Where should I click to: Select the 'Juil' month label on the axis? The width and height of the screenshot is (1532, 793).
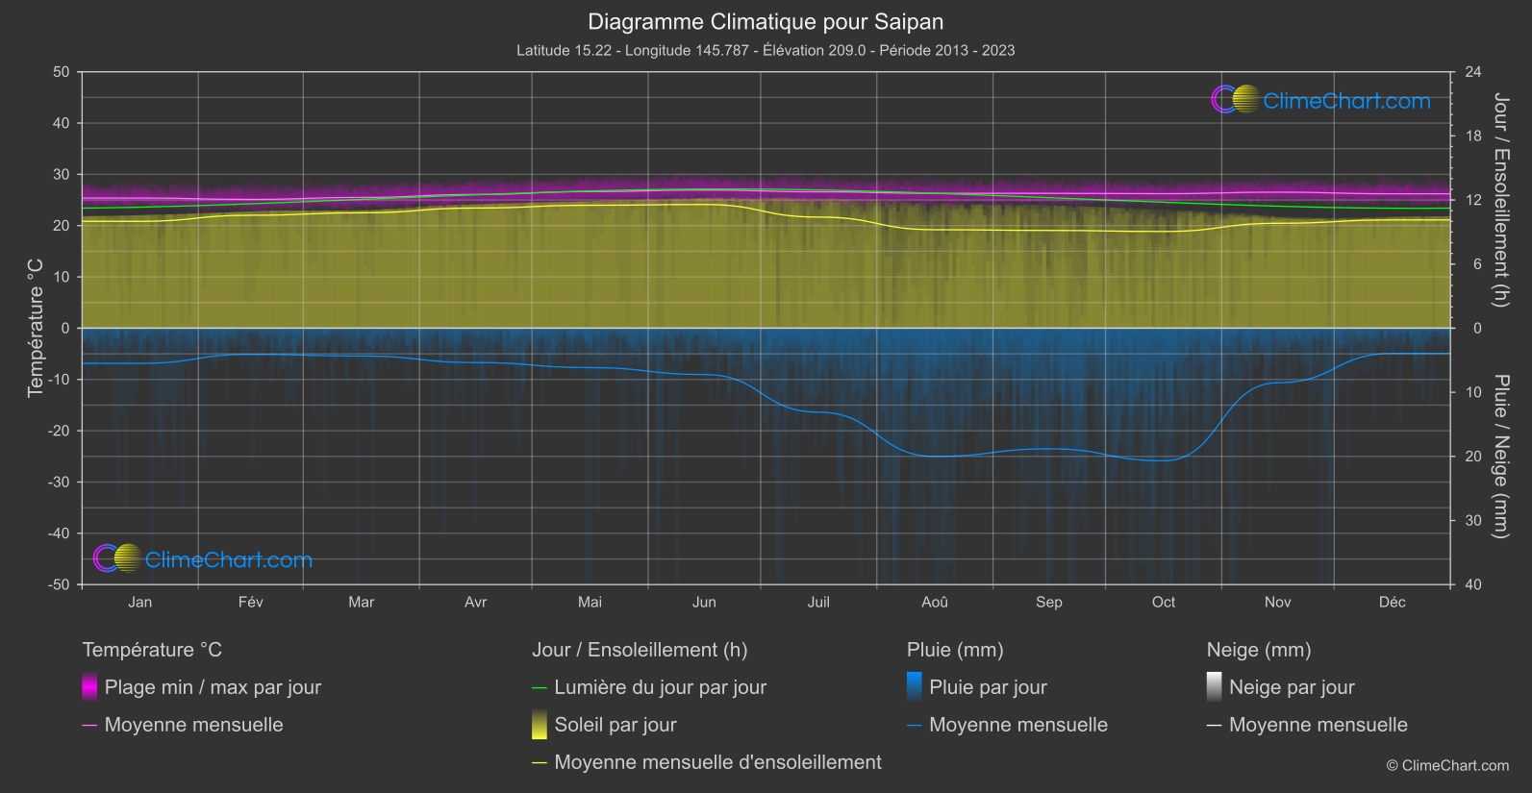click(x=818, y=603)
